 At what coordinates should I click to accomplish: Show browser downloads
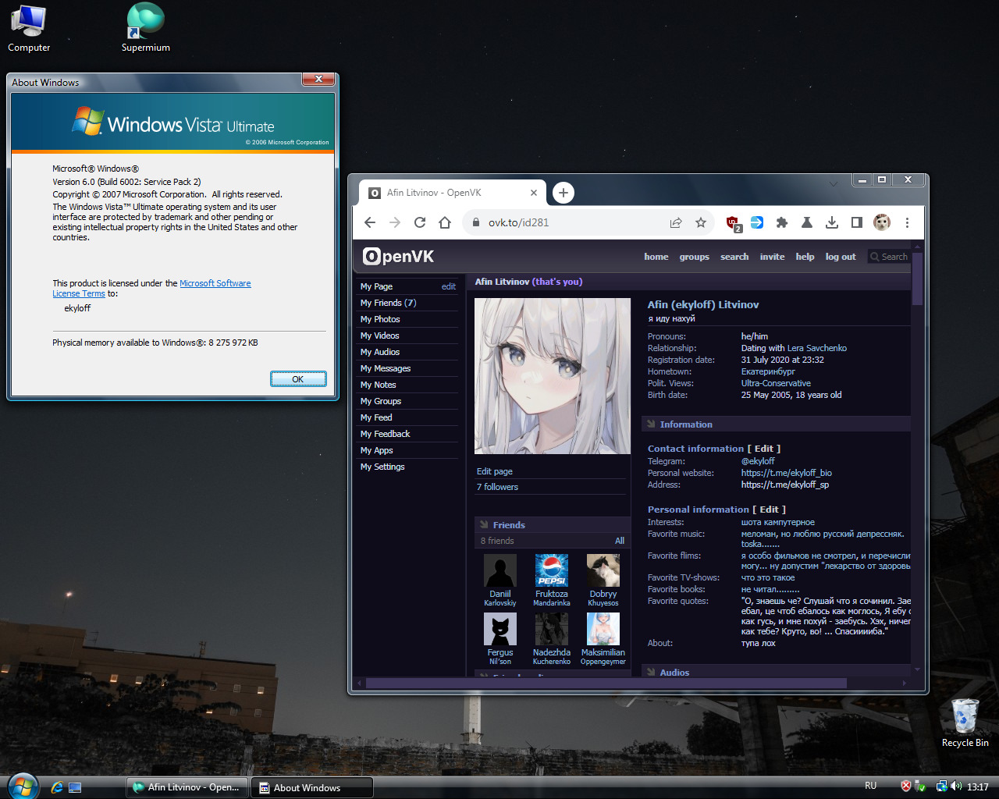832,222
